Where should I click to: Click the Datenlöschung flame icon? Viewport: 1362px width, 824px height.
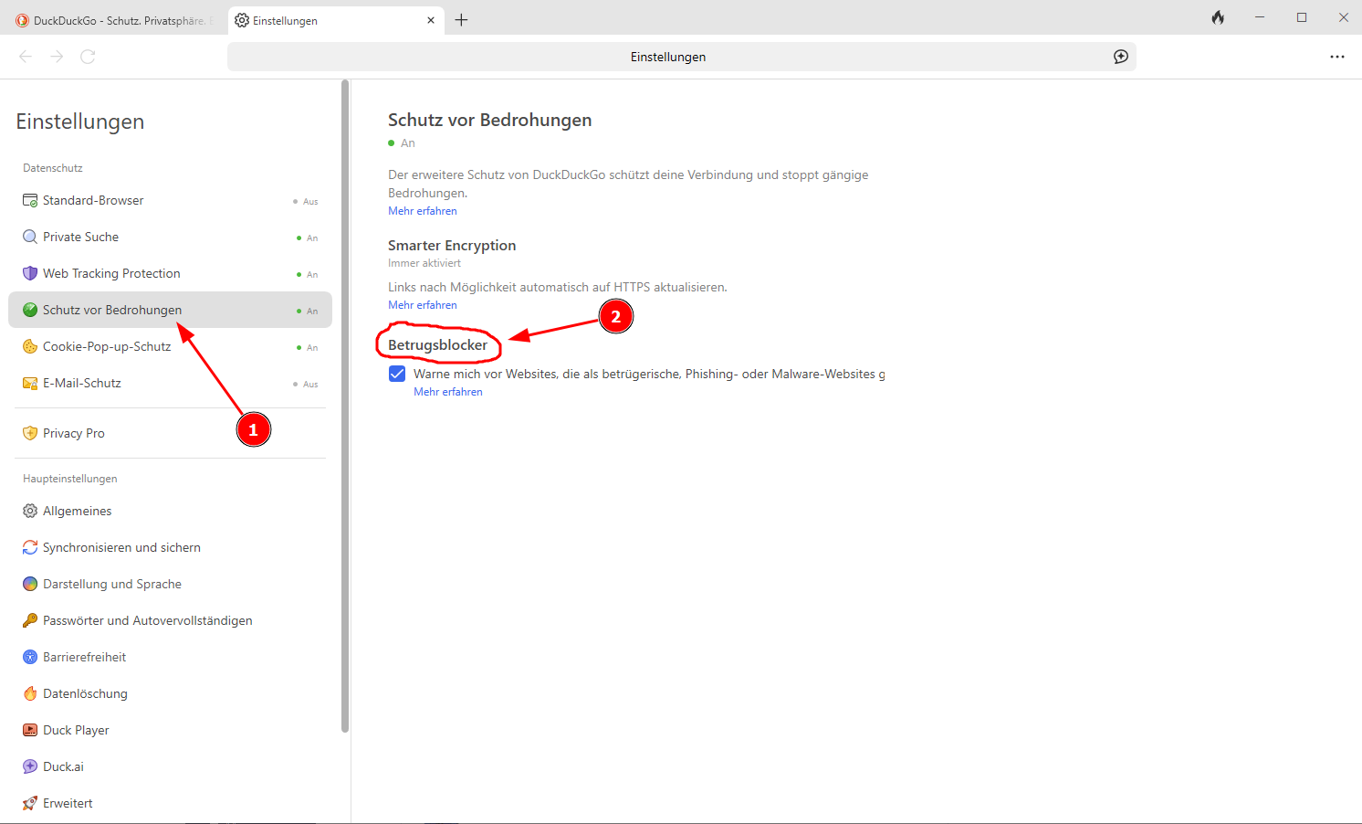pyautogui.click(x=30, y=693)
